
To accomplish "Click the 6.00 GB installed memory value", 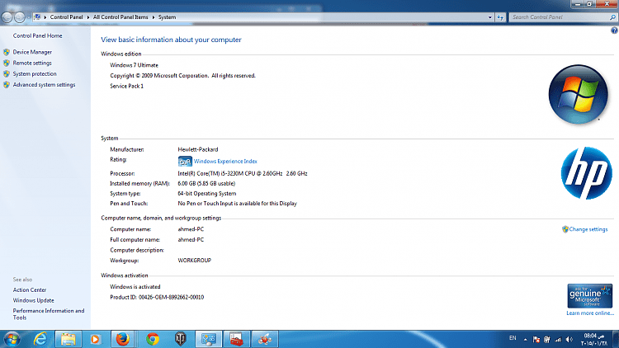I will click(206, 183).
